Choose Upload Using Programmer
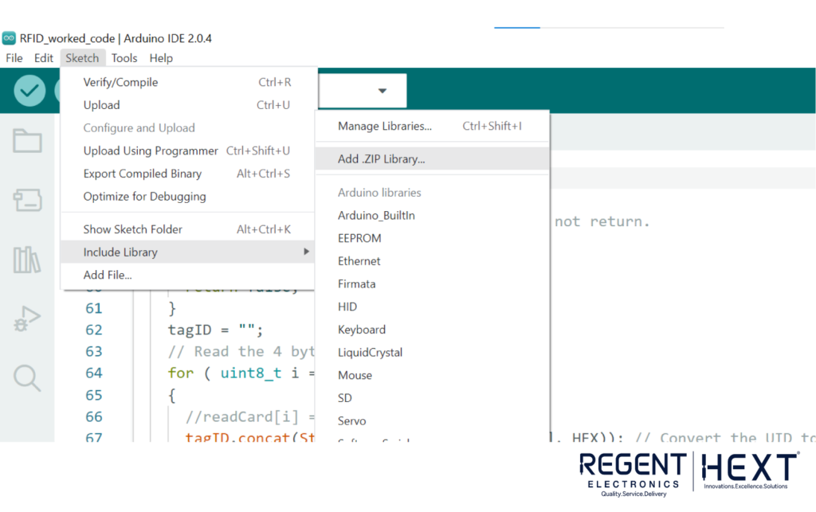This screenshot has height=512, width=816. pos(187,150)
